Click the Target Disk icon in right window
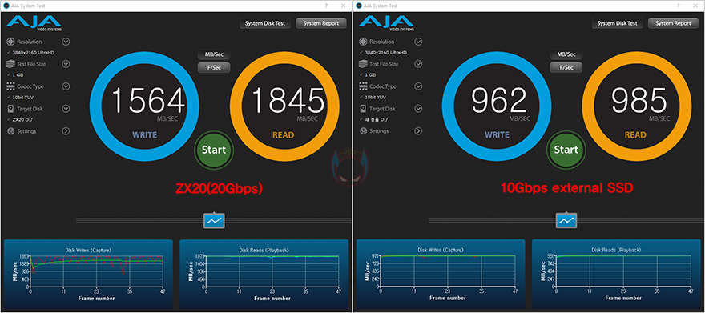 point(363,109)
